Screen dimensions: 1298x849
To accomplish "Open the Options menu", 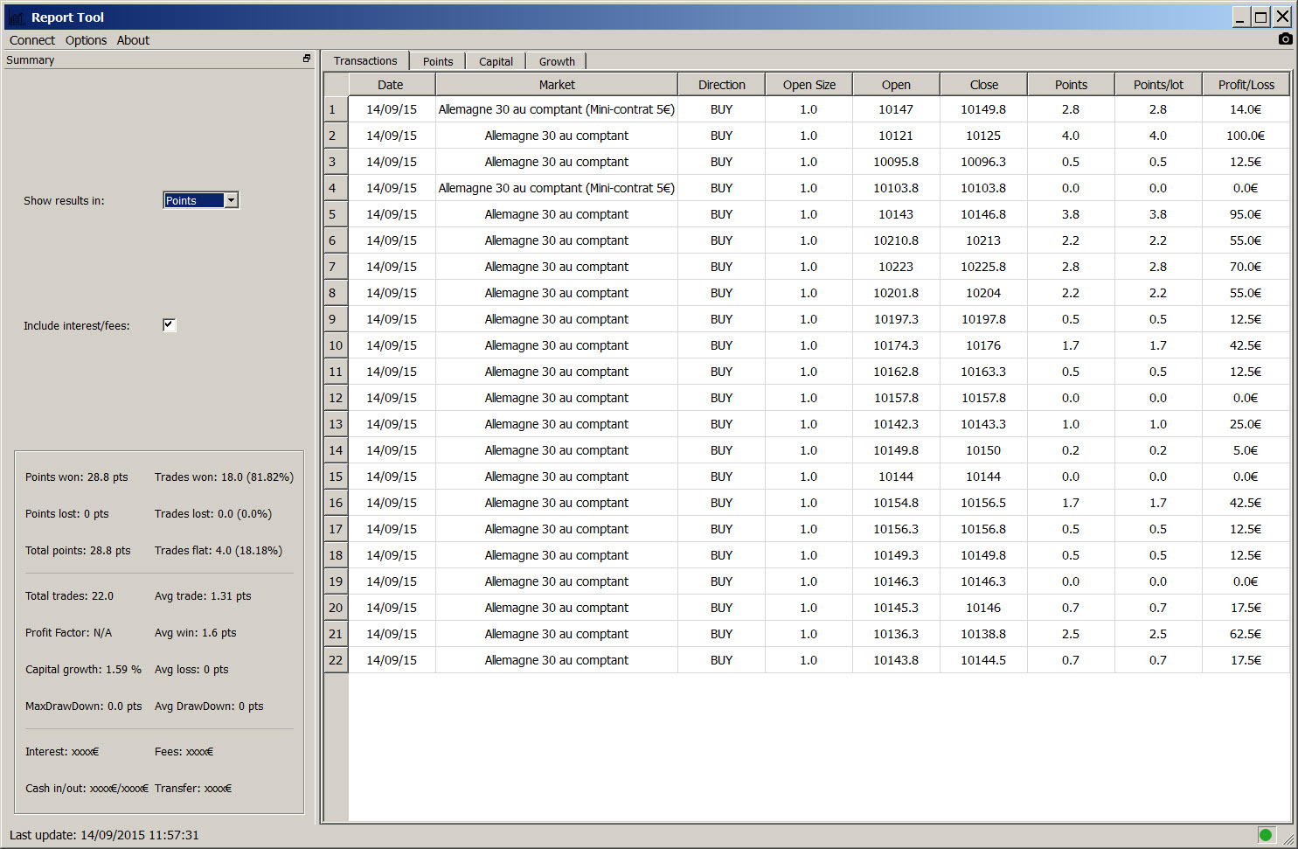I will (86, 40).
